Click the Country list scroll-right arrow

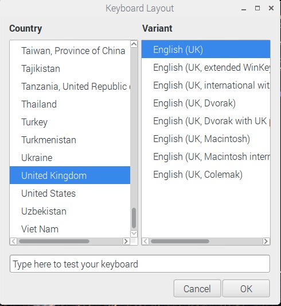click(126, 241)
